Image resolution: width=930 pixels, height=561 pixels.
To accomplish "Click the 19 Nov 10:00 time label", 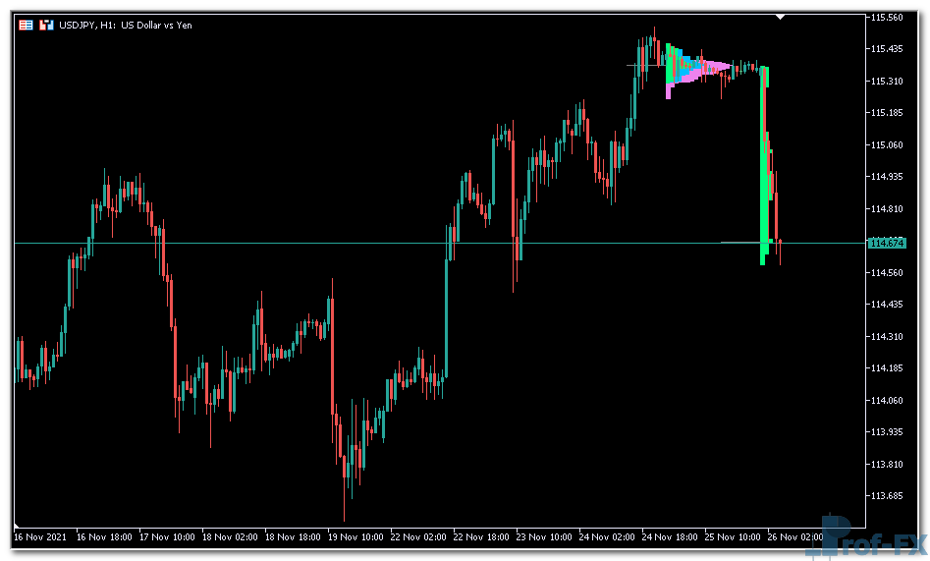I will [x=354, y=537].
